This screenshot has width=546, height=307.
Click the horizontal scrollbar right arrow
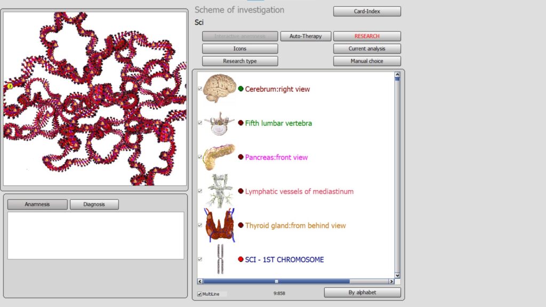point(391,281)
